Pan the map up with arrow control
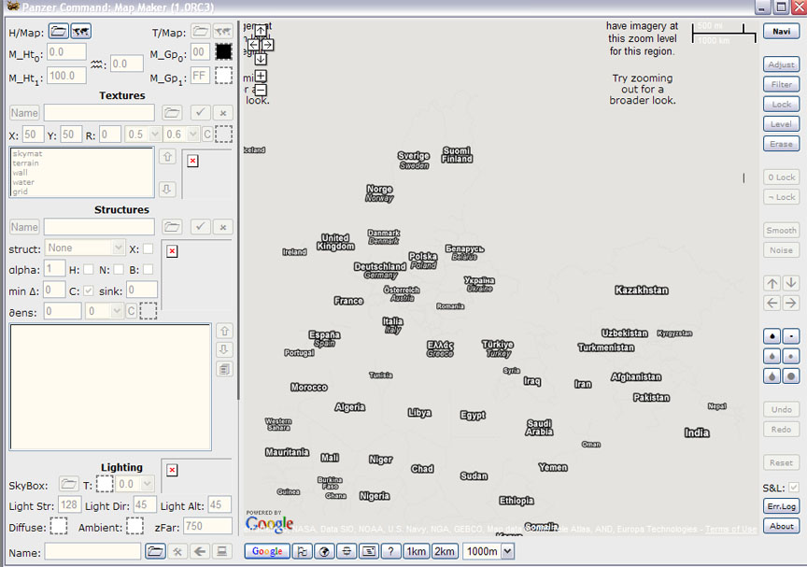This screenshot has width=807, height=567. click(x=261, y=30)
